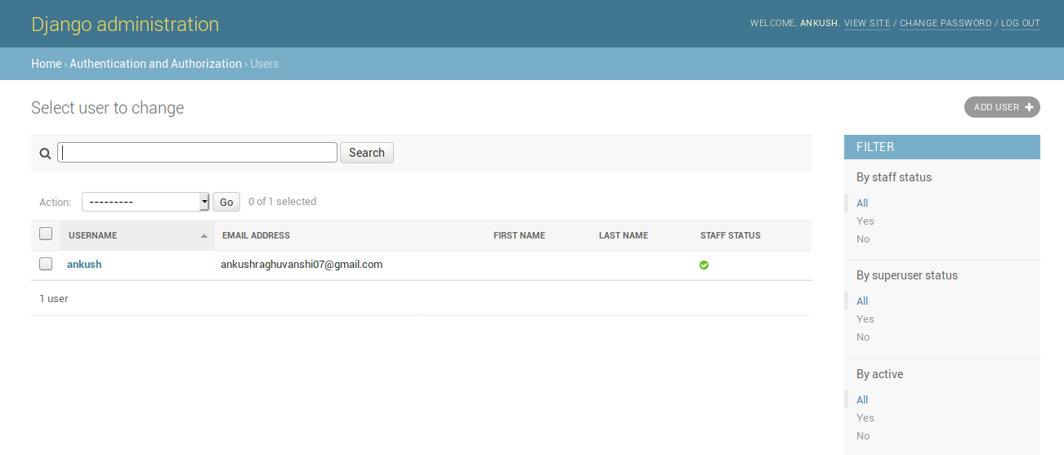Click the username sort ascending arrow
The height and width of the screenshot is (455, 1064).
203,235
